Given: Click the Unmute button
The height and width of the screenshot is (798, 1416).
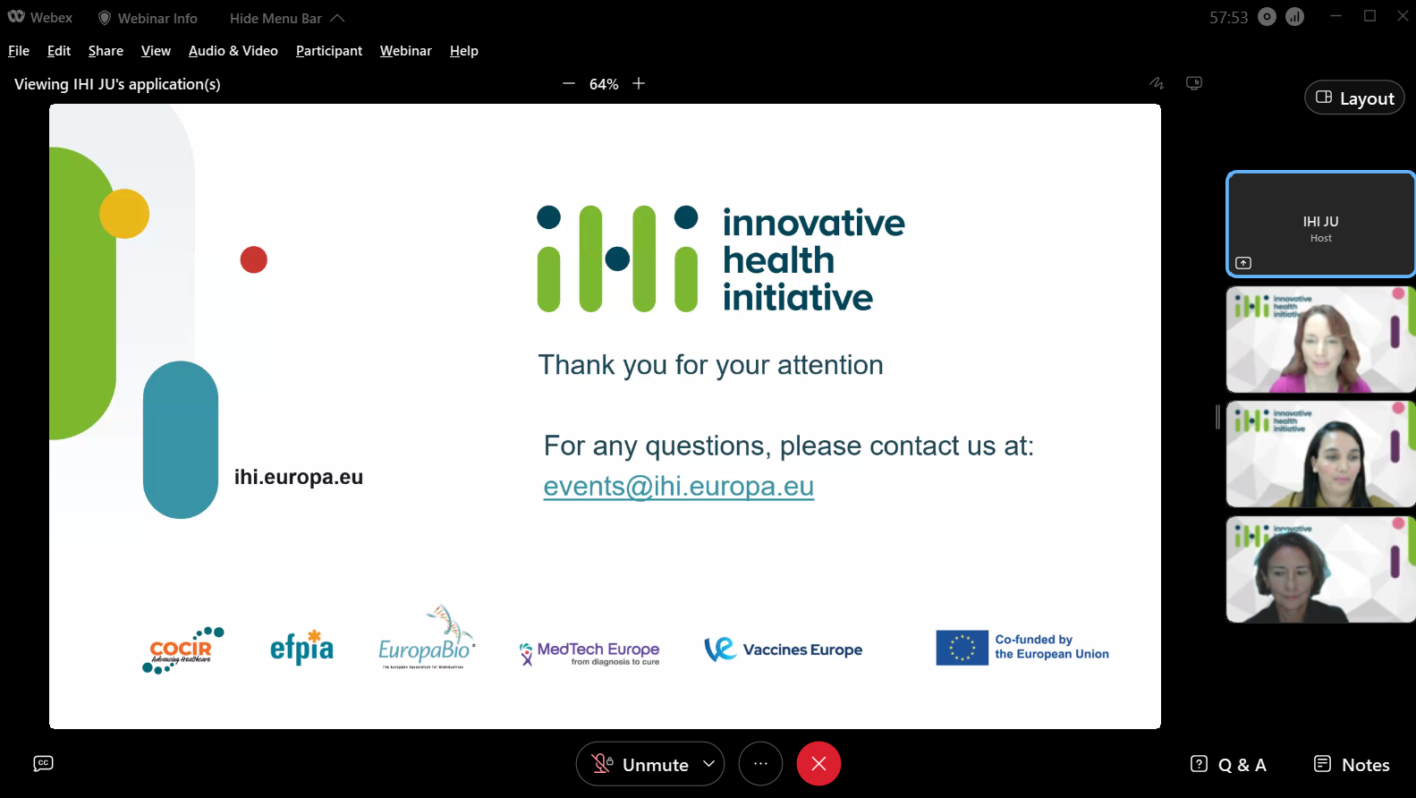Looking at the screenshot, I should [640, 764].
